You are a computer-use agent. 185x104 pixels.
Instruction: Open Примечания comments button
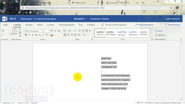173,25
